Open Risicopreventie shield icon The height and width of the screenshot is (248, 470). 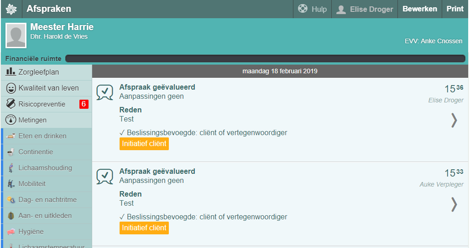(11, 104)
